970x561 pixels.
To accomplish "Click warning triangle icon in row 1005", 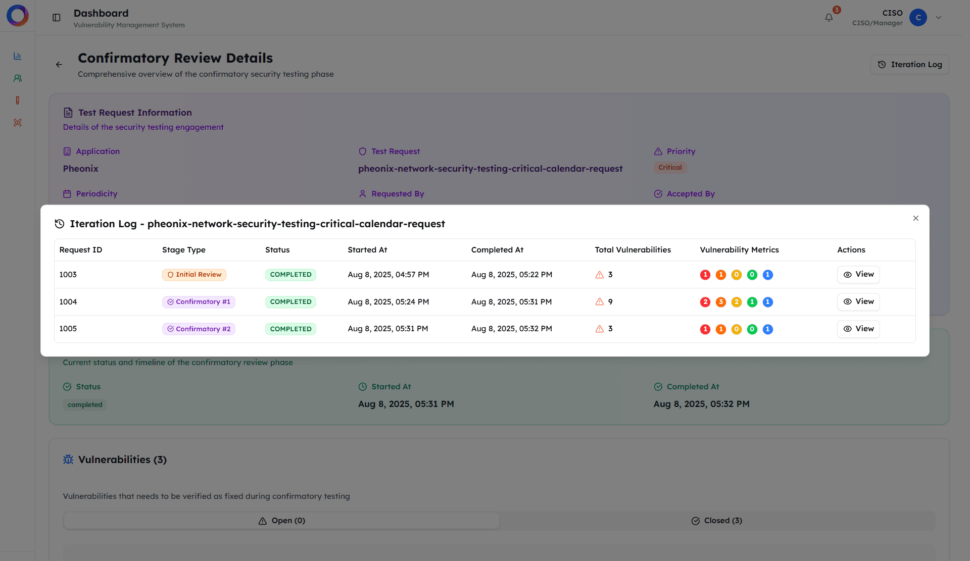I will pyautogui.click(x=600, y=329).
